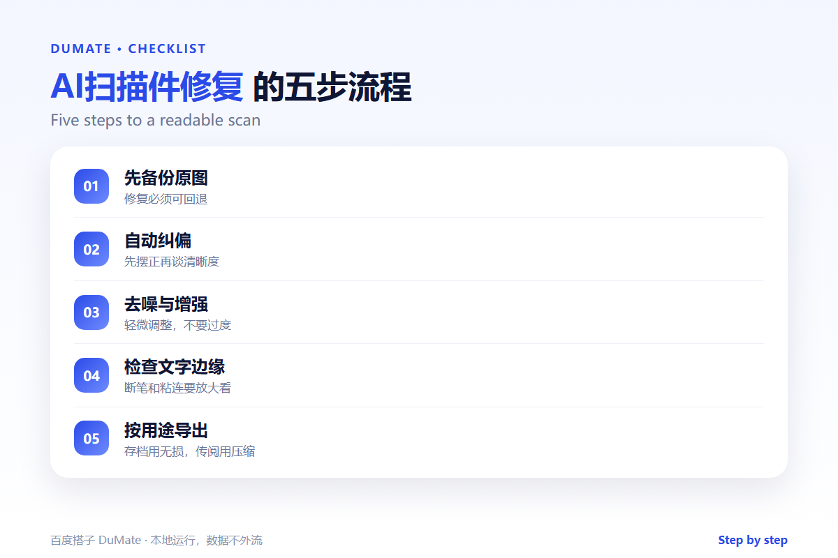Select the heading 检查文字边缘
Screen dimensions: 838x558
tap(175, 367)
